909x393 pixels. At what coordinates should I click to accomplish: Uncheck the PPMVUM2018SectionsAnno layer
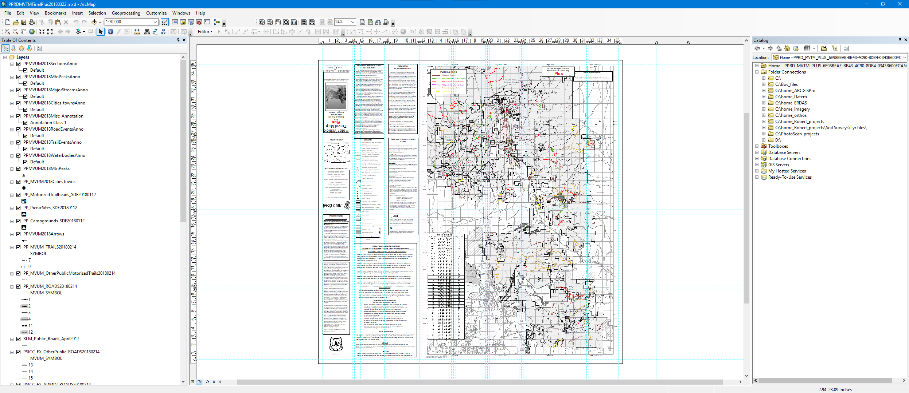[19, 64]
